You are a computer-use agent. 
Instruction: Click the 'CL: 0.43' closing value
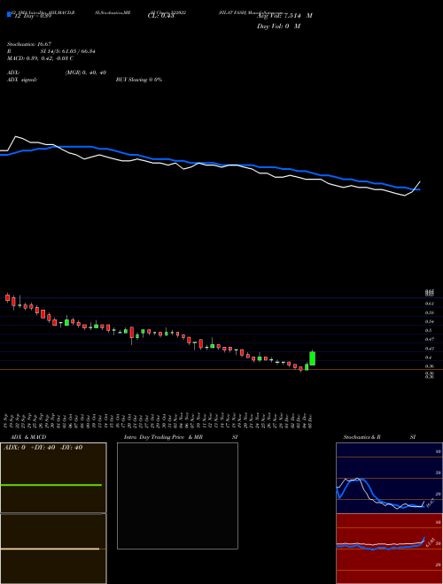click(160, 16)
